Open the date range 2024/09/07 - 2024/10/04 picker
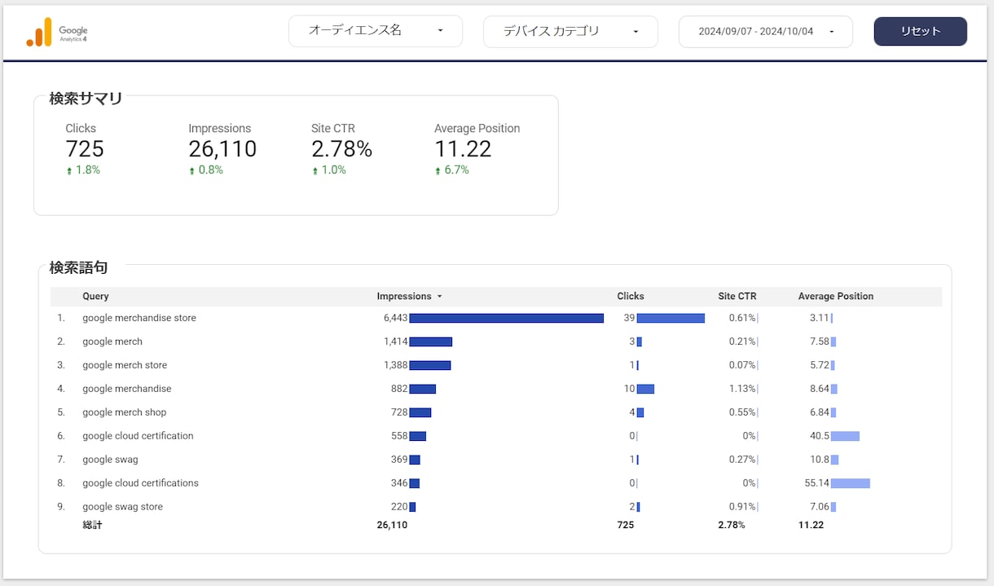The width and height of the screenshot is (994, 586). click(766, 32)
